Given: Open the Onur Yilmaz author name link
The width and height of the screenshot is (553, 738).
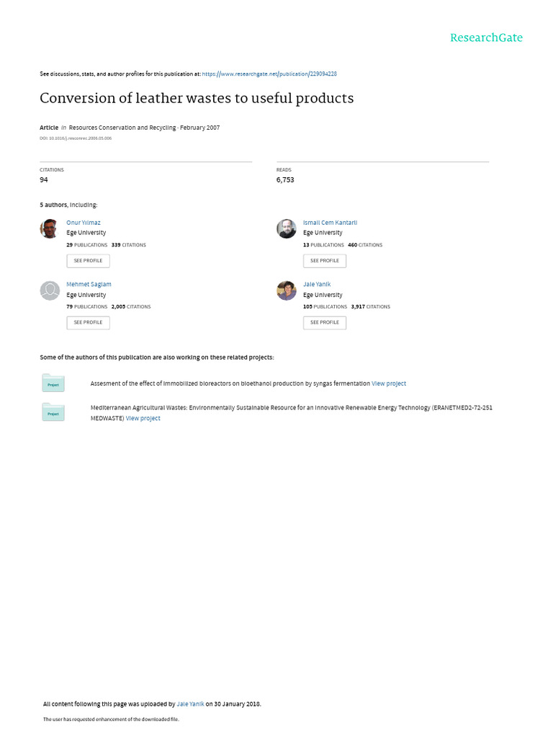Looking at the screenshot, I should click(84, 223).
